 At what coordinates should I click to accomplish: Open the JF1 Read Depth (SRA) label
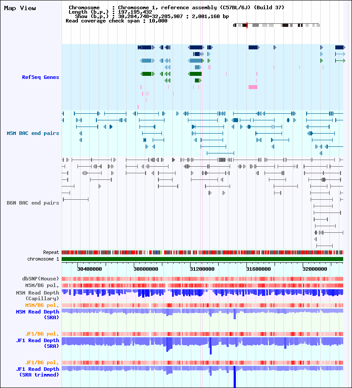[37, 343]
